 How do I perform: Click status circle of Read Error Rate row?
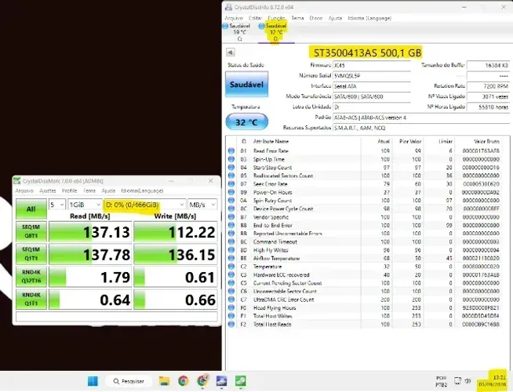tap(231, 151)
